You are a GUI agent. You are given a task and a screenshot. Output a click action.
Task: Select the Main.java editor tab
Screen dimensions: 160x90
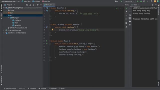tap(49, 5)
